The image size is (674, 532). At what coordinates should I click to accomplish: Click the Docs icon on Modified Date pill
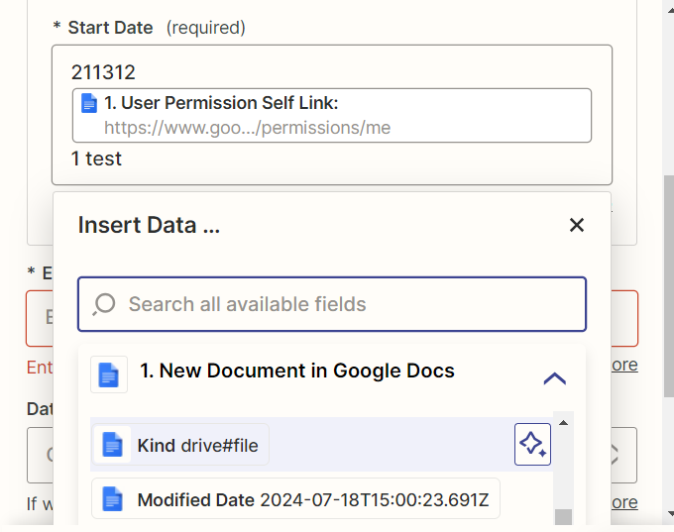tap(113, 499)
